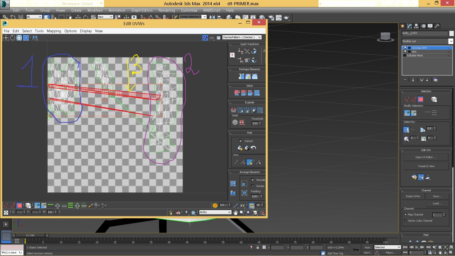
Task: Enable the Rotate checkbox in Arrange Elements
Action: (252, 186)
